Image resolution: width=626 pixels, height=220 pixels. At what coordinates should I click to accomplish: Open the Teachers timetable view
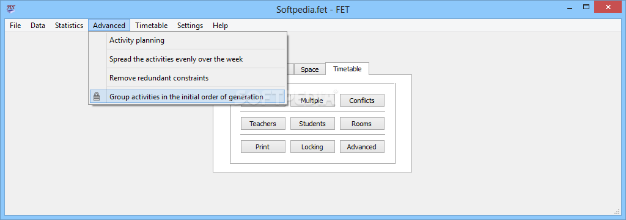[x=263, y=124]
